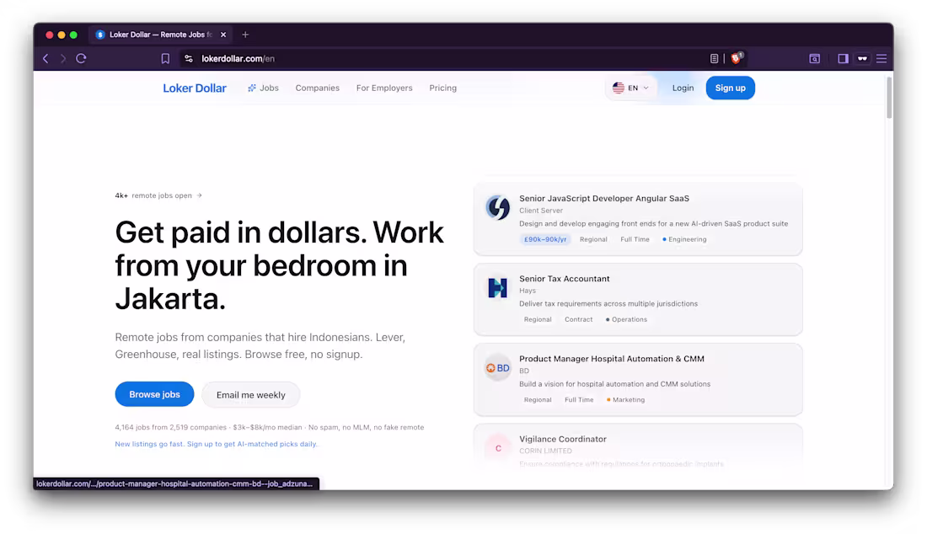This screenshot has height=534, width=927.
Task: Open the Companies navigation item
Action: tap(318, 88)
